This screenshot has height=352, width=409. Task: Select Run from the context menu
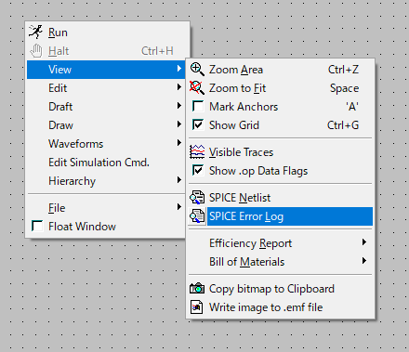click(x=108, y=33)
